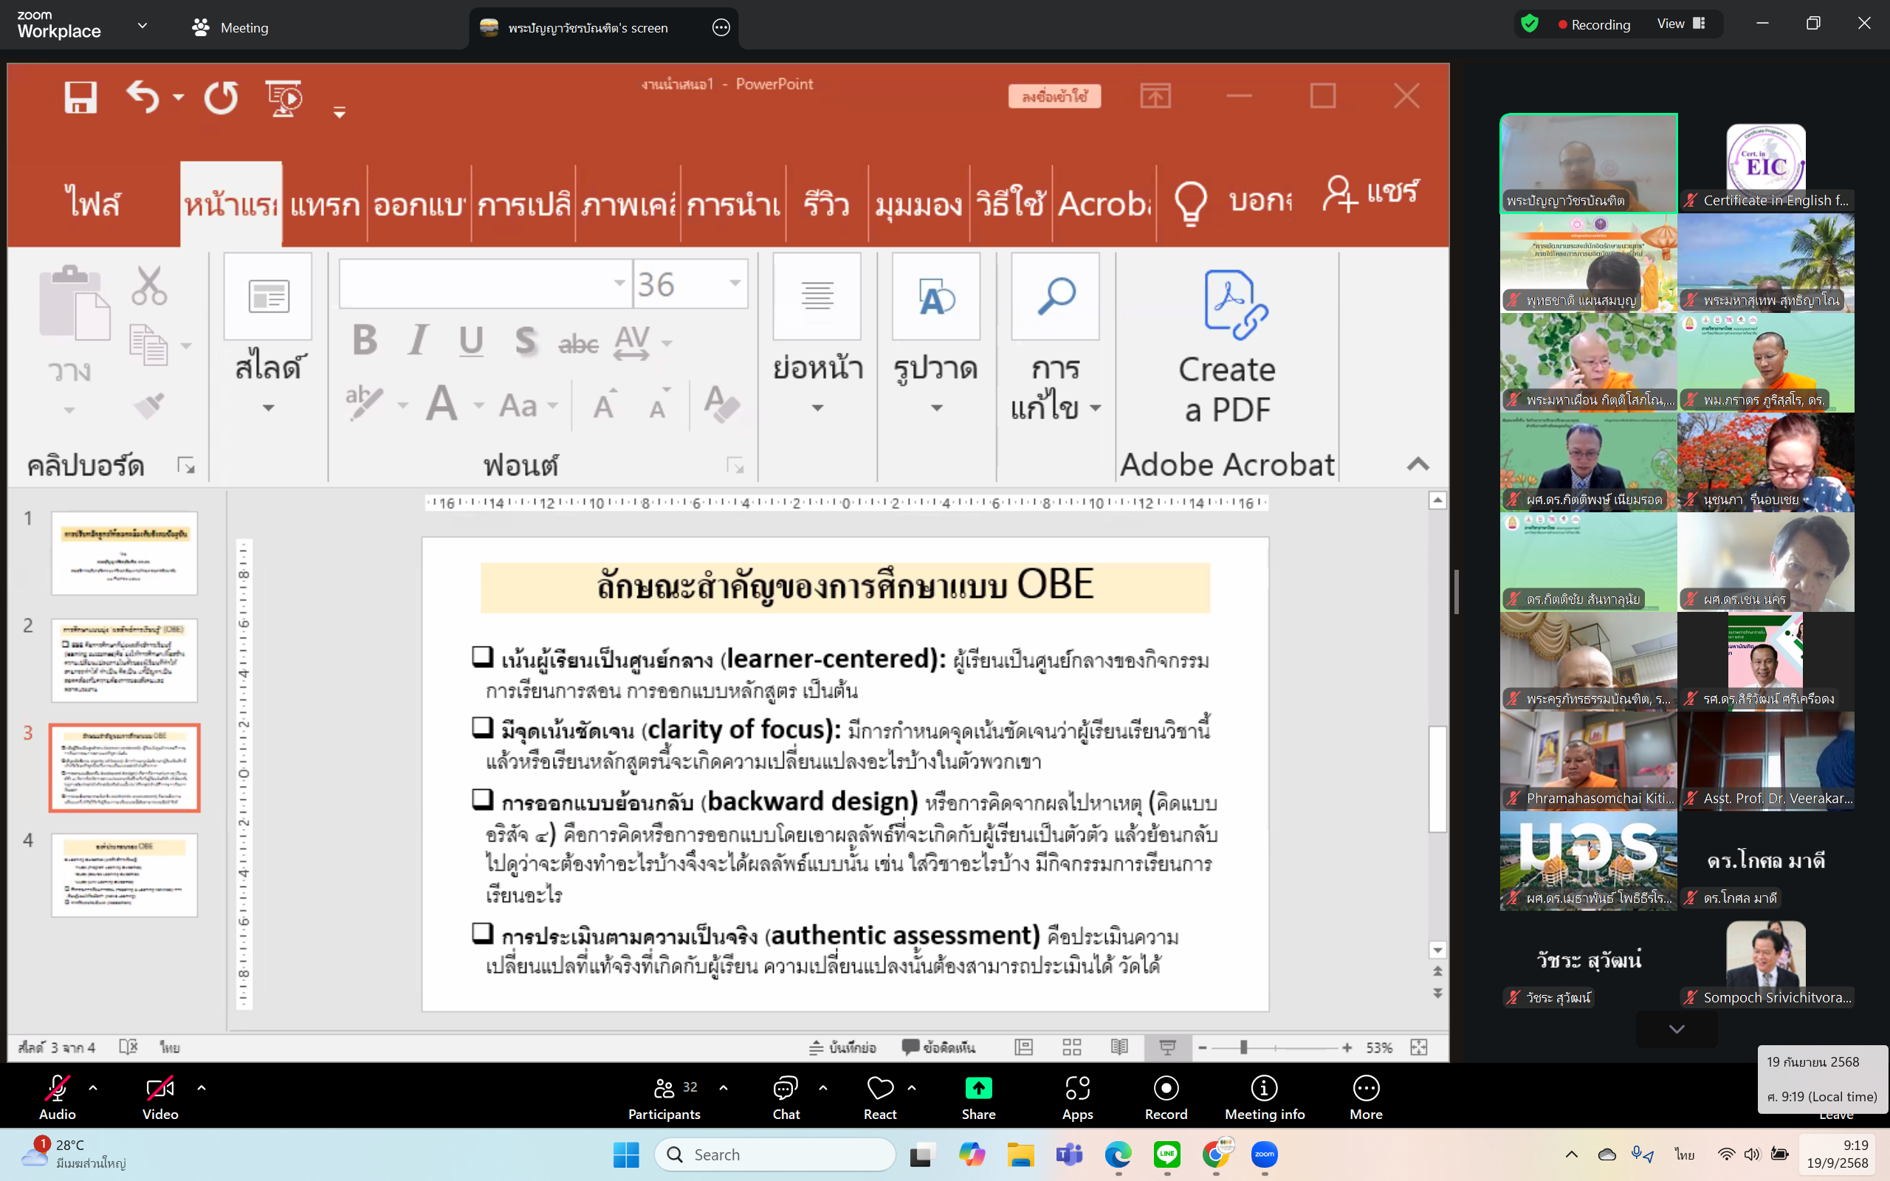Expand the Character Spacing AV dropdown
The height and width of the screenshot is (1181, 1890).
coord(666,343)
